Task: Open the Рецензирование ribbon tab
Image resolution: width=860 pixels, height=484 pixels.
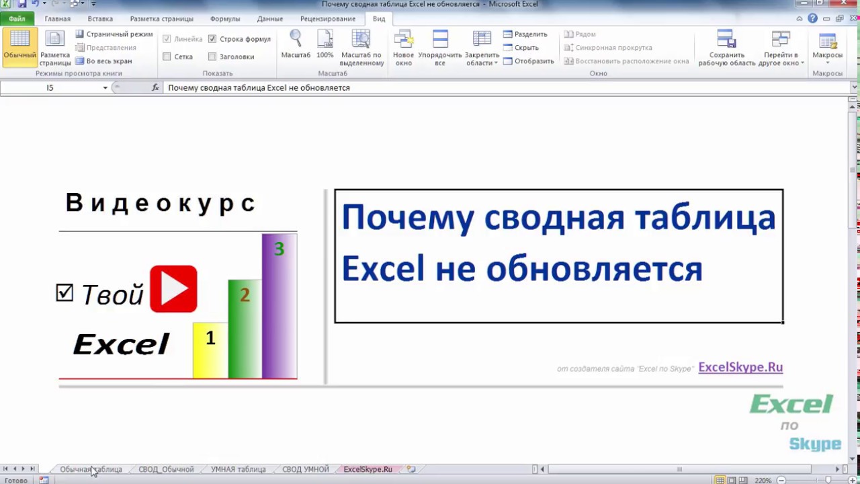Action: (x=328, y=19)
